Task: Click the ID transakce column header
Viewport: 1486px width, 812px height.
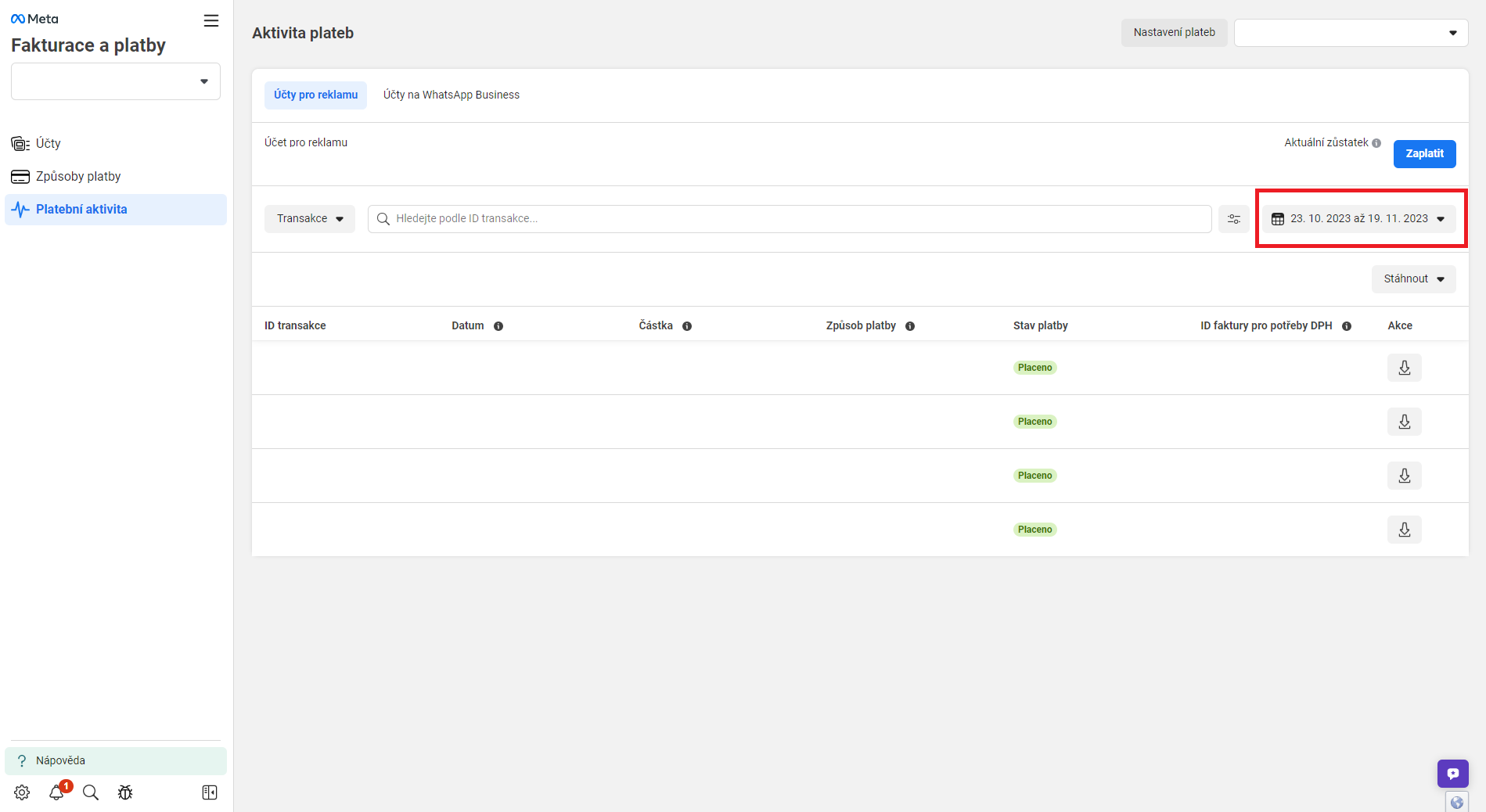Action: click(295, 325)
